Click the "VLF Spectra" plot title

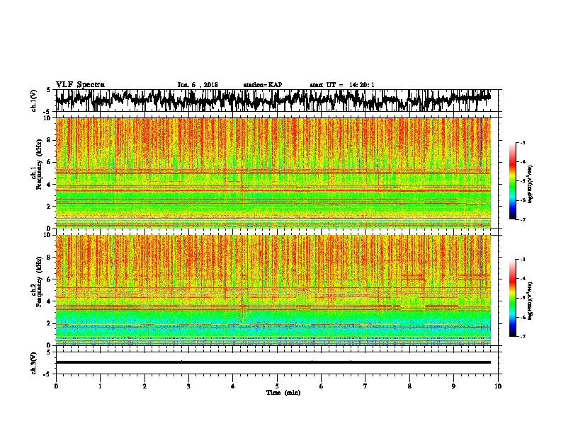tap(80, 85)
